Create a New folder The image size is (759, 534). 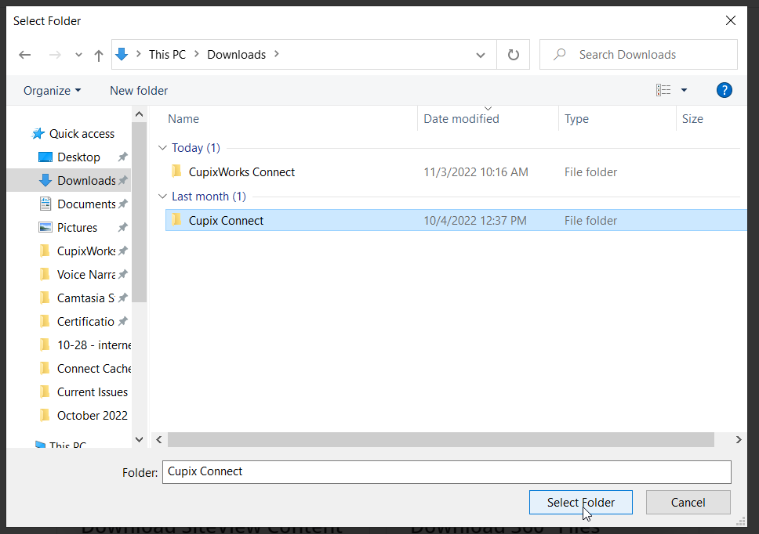click(139, 91)
